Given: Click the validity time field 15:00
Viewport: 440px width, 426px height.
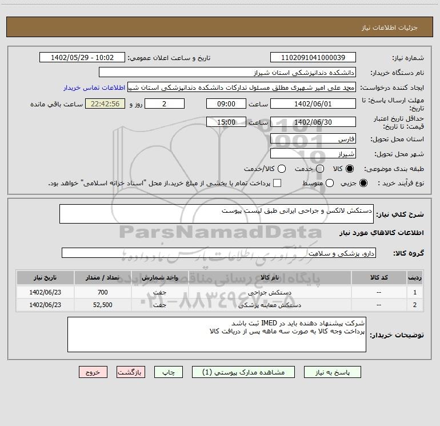Looking at the screenshot, I should (x=226, y=122).
